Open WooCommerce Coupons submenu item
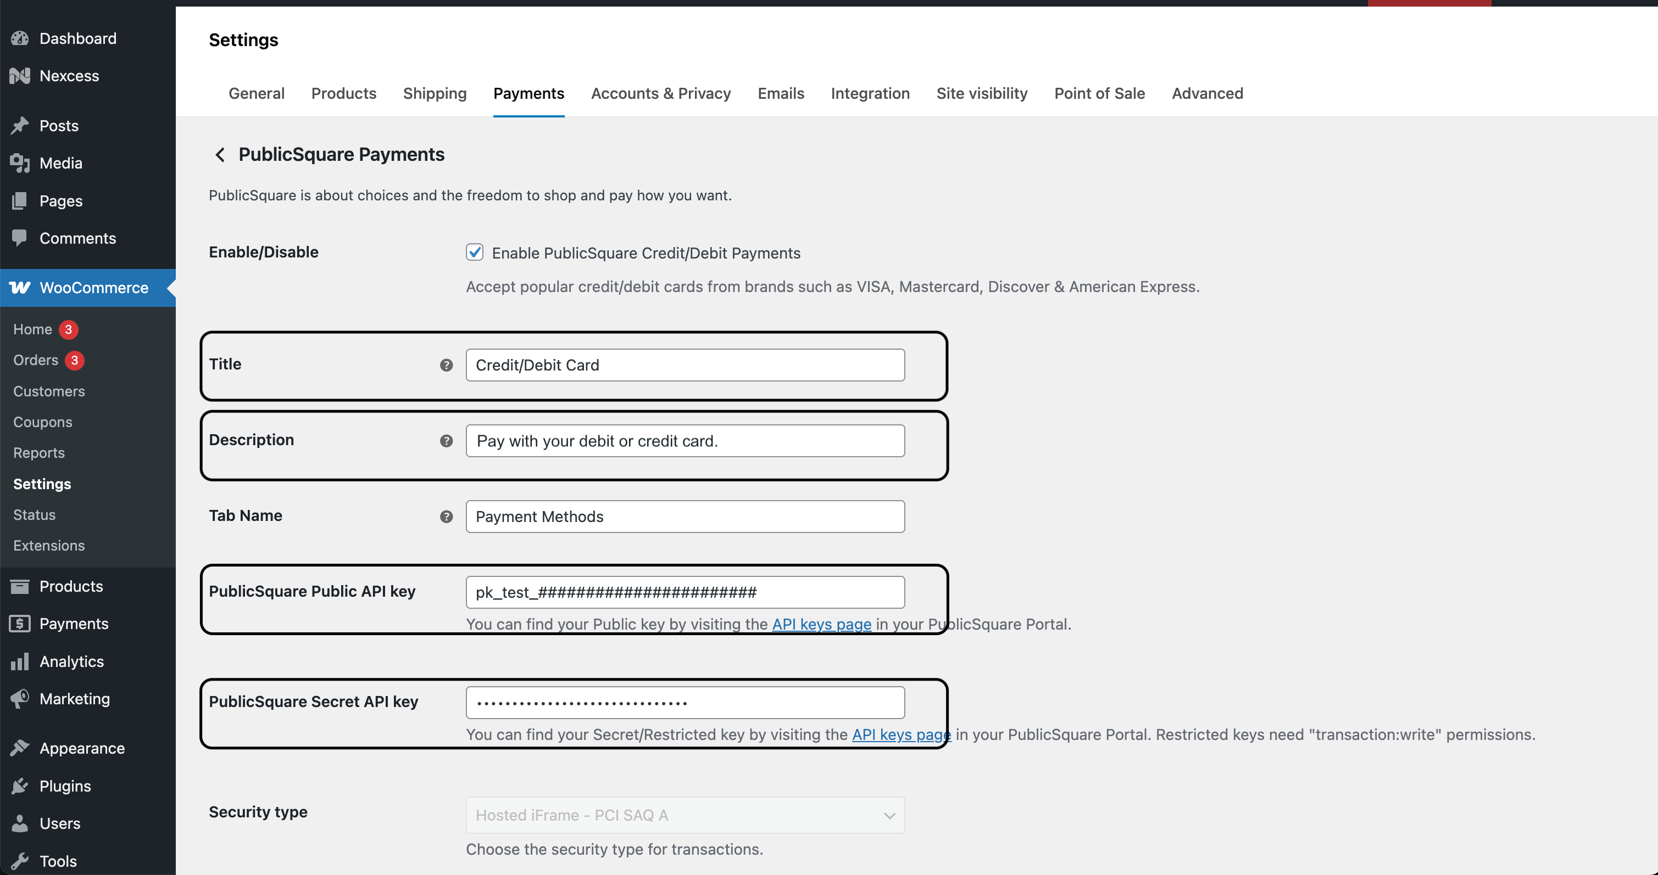This screenshot has width=1658, height=875. pyautogui.click(x=42, y=422)
